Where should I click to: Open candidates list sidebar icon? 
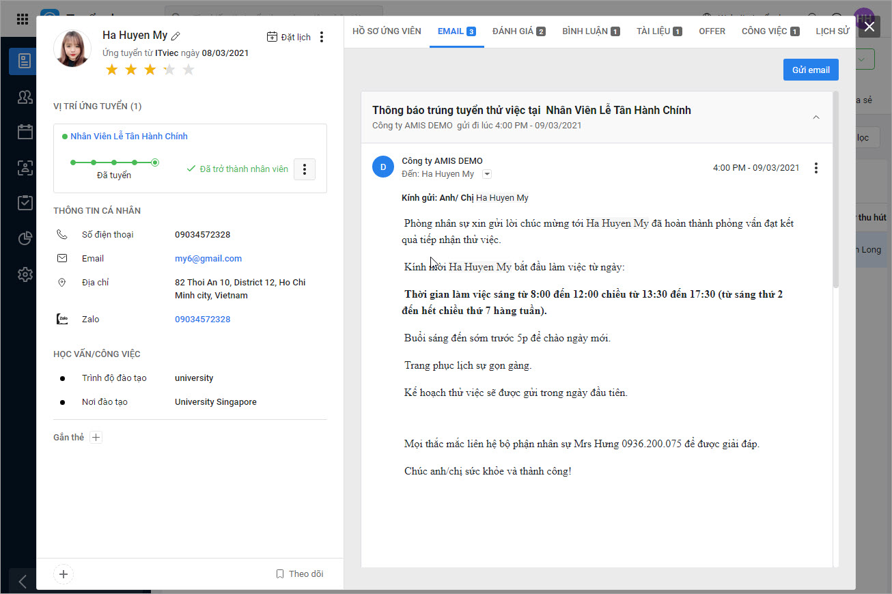[25, 61]
